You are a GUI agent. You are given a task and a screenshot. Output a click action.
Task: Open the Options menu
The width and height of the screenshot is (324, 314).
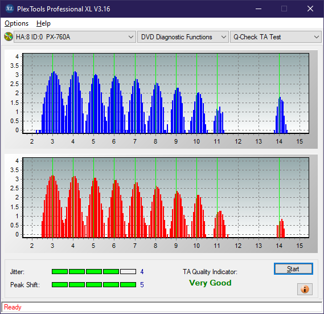[x=17, y=23]
